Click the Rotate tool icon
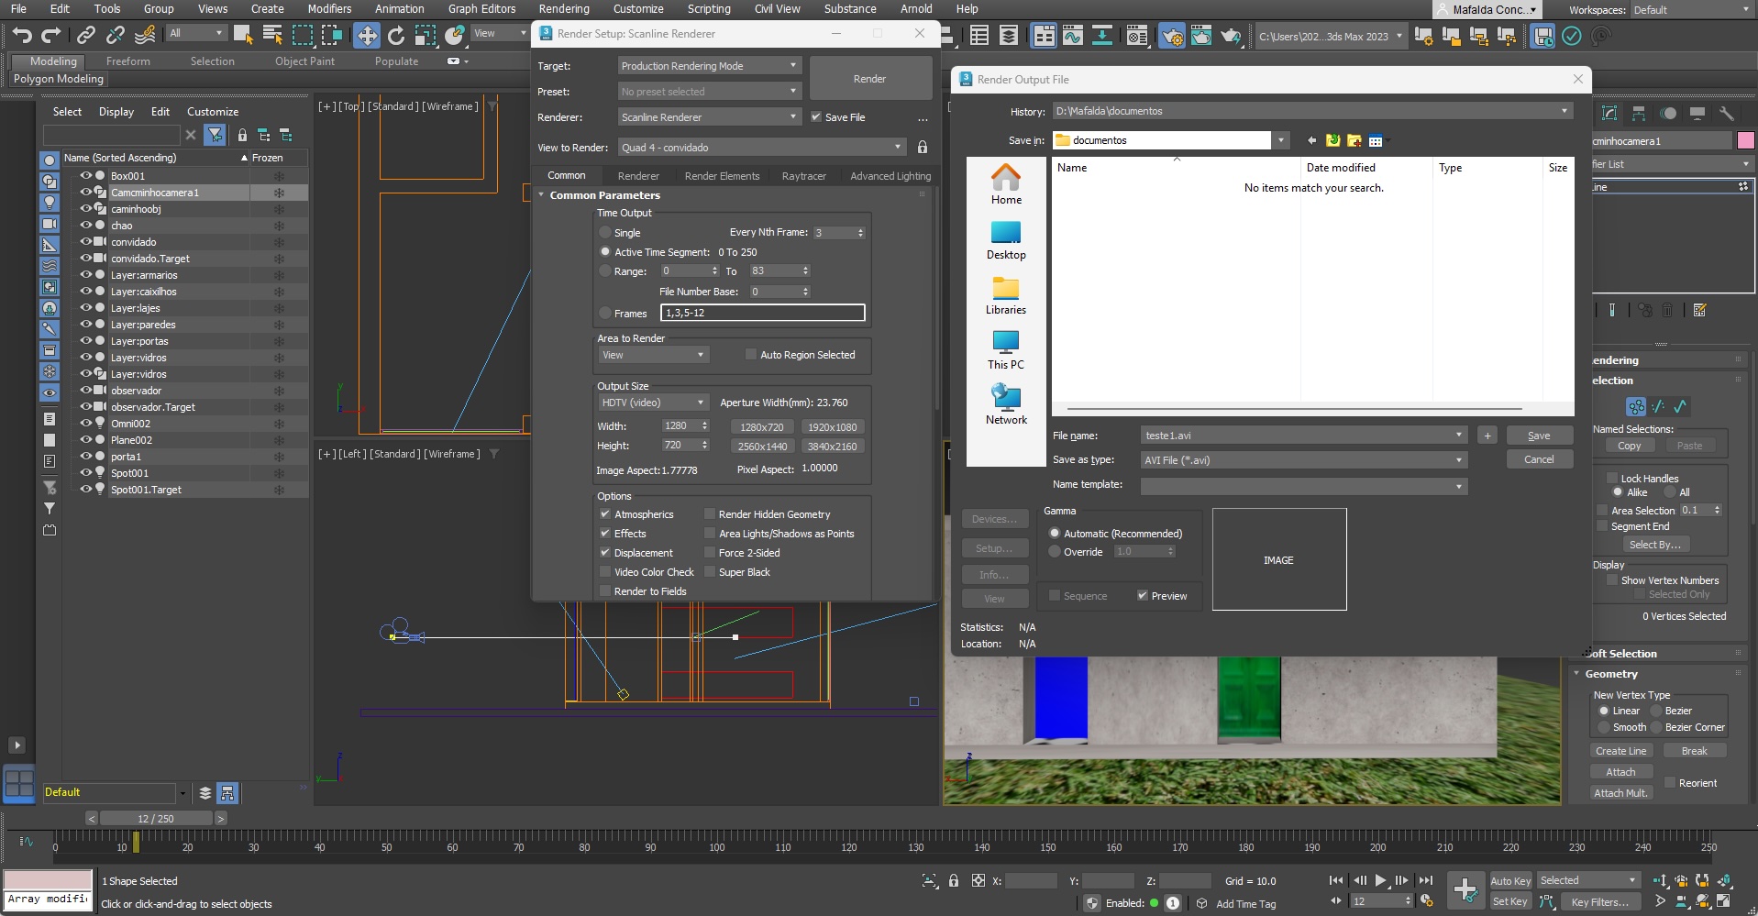The width and height of the screenshot is (1758, 916). (x=395, y=36)
